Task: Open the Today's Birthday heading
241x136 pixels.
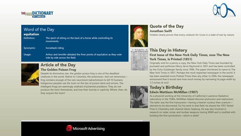Action: coord(166,87)
